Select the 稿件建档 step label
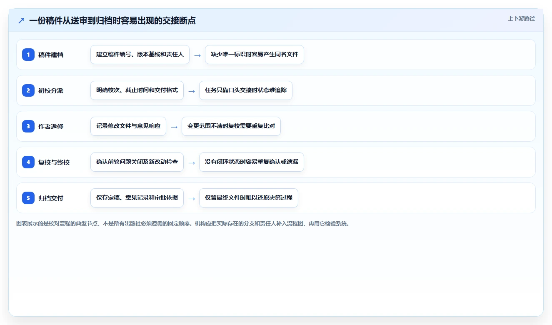The height and width of the screenshot is (325, 552). tap(51, 55)
